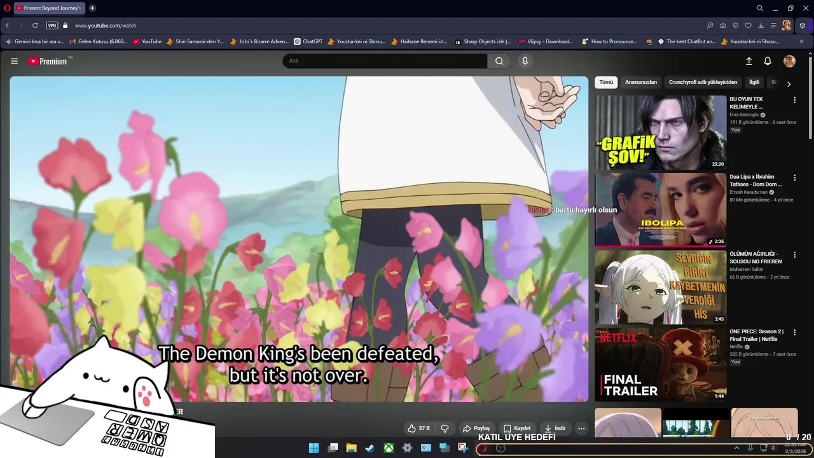814x458 pixels.
Task: Open the Sharp Objects izle bookmark
Action: [x=483, y=41]
